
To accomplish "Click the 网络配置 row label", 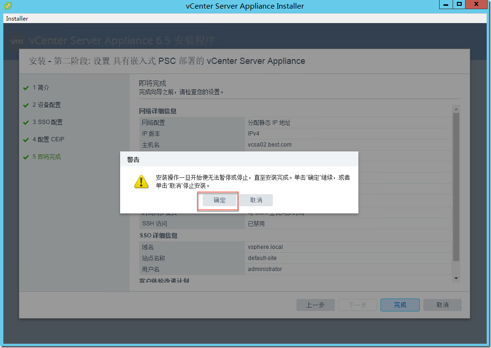I will (x=153, y=123).
